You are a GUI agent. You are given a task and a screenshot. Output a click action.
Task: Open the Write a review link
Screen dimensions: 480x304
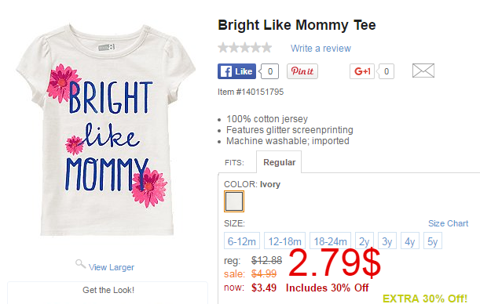pos(321,49)
